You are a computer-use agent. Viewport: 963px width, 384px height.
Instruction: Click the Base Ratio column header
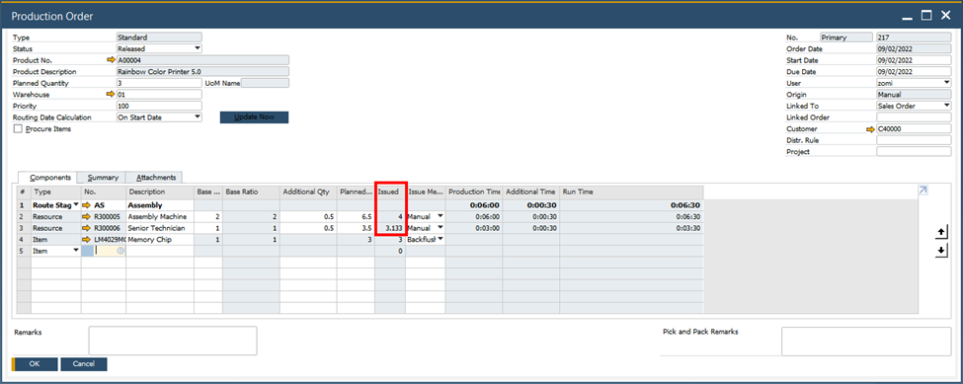click(x=251, y=192)
